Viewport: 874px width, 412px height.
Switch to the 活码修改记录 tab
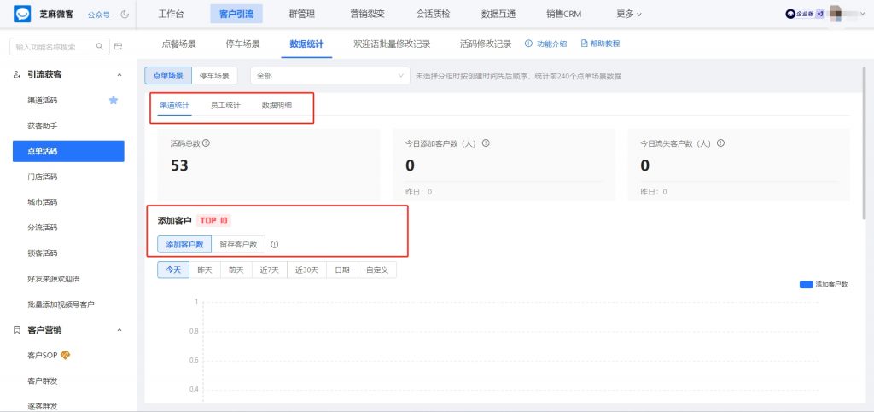pyautogui.click(x=486, y=44)
